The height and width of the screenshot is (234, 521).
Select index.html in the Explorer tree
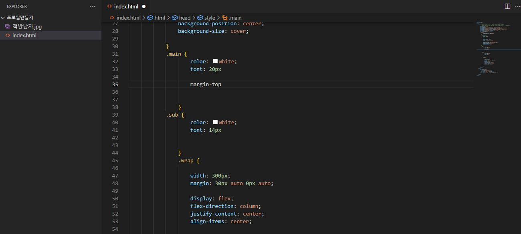pos(24,35)
